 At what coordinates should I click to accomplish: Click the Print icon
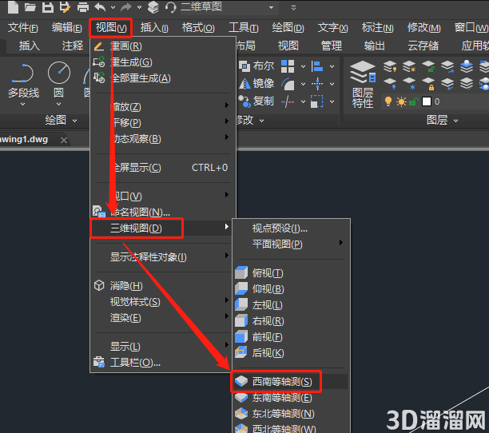82,7
